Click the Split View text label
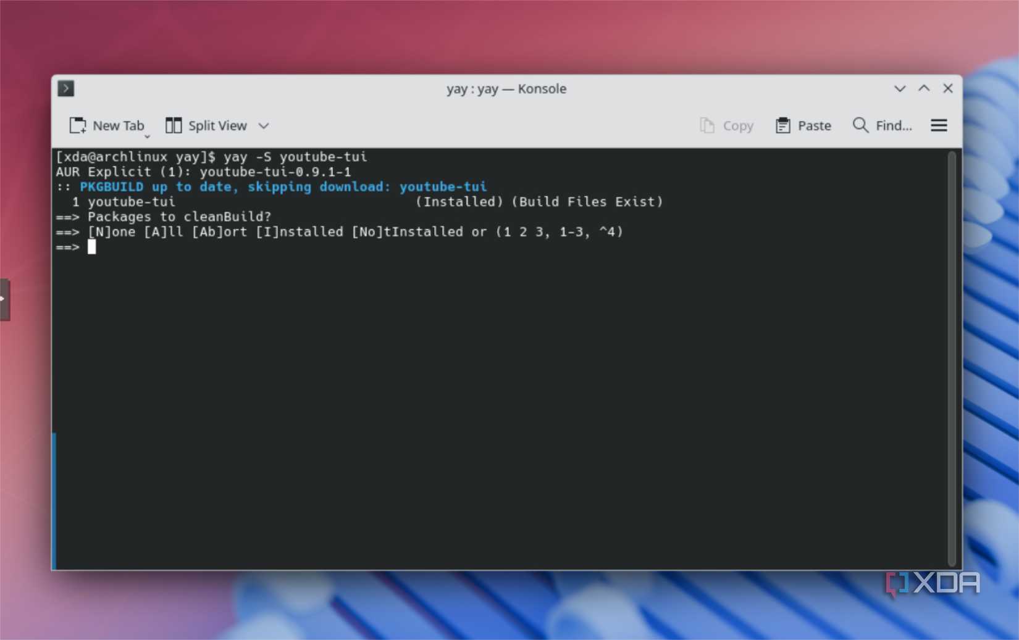This screenshot has width=1019, height=640. pyautogui.click(x=217, y=125)
